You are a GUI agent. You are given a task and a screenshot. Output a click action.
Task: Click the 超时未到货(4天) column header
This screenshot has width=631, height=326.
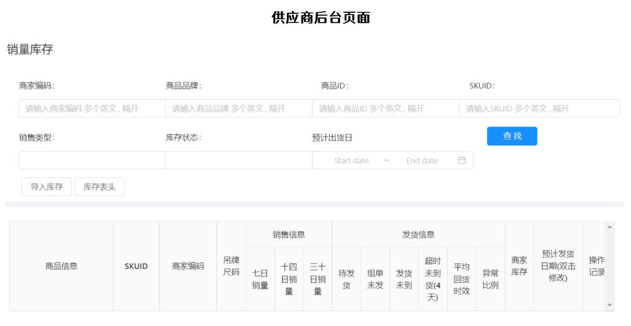[432, 279]
